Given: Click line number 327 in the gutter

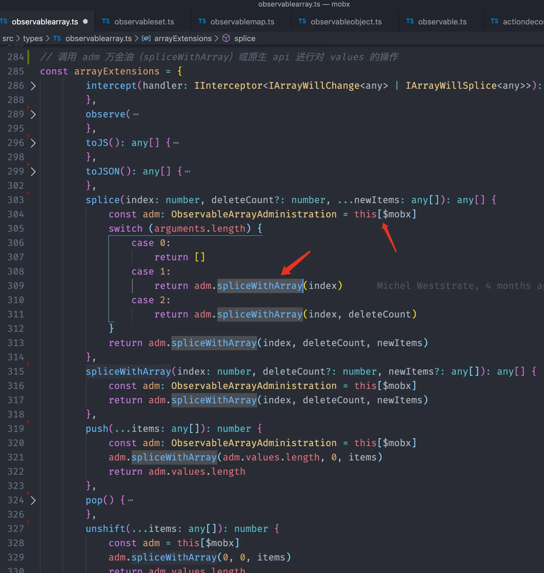Looking at the screenshot, I should pos(16,529).
